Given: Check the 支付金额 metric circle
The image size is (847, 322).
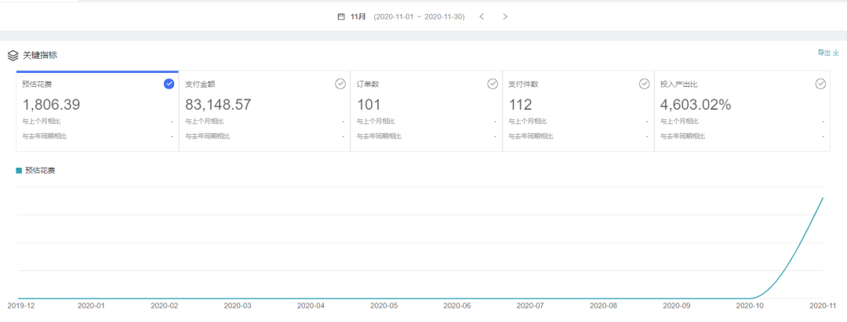Looking at the screenshot, I should pos(340,84).
